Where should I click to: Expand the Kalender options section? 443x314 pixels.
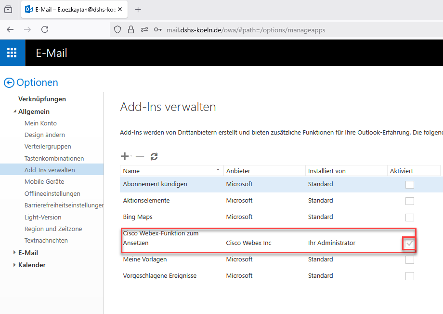tap(14, 265)
